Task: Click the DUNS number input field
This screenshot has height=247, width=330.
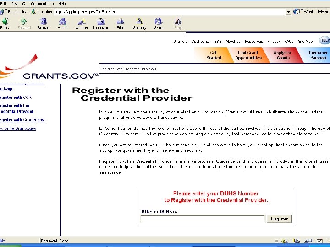Action: [203, 219]
